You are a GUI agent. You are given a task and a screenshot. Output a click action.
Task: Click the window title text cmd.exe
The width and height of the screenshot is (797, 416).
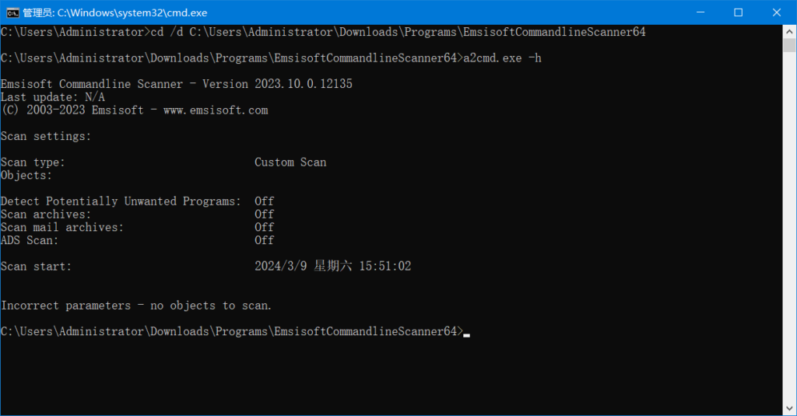[115, 12]
